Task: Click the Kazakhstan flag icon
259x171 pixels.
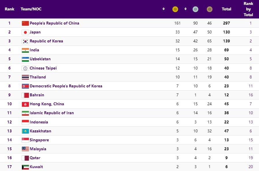Action: pos(25,131)
